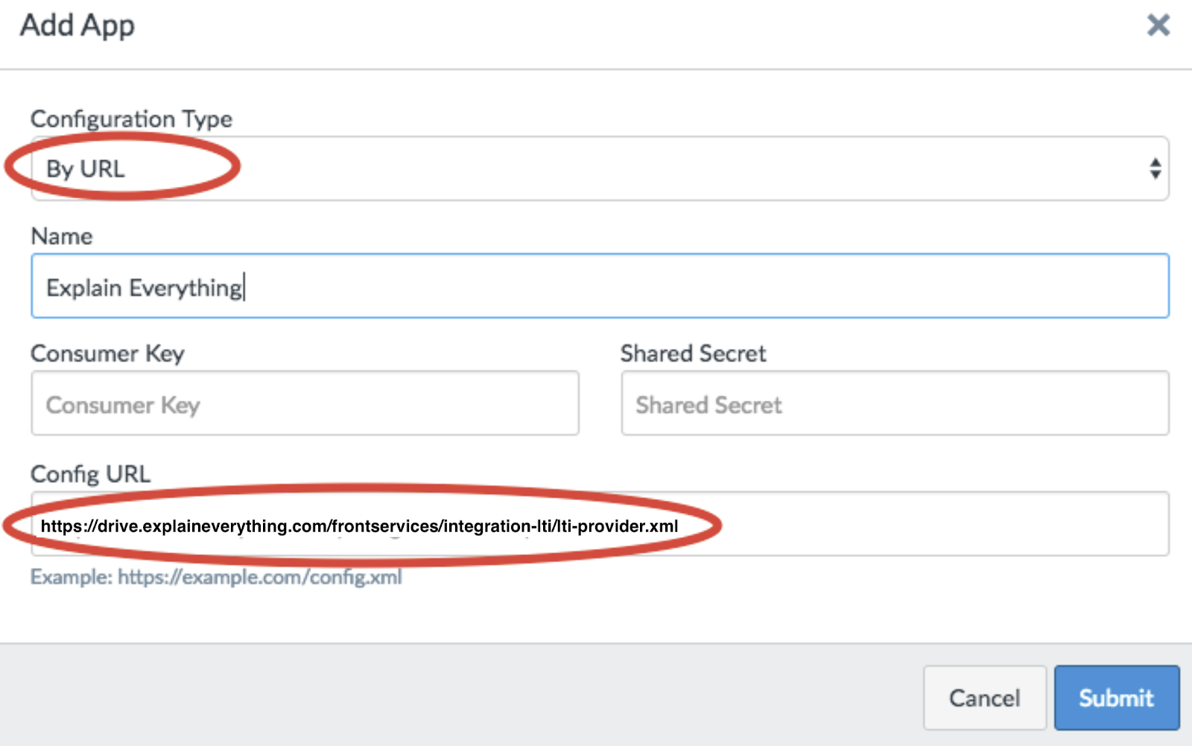
Task: Click the Shared Secret label
Action: click(693, 353)
